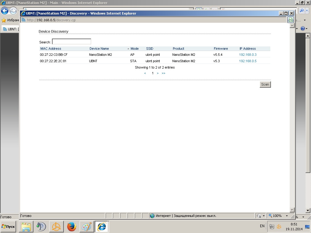Click the Пуск Start button
Image resolution: width=311 pixels, height=233 pixels.
(x=8, y=227)
